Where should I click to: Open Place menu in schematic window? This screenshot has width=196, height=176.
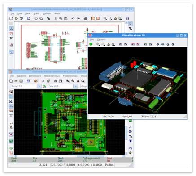pos(36,13)
